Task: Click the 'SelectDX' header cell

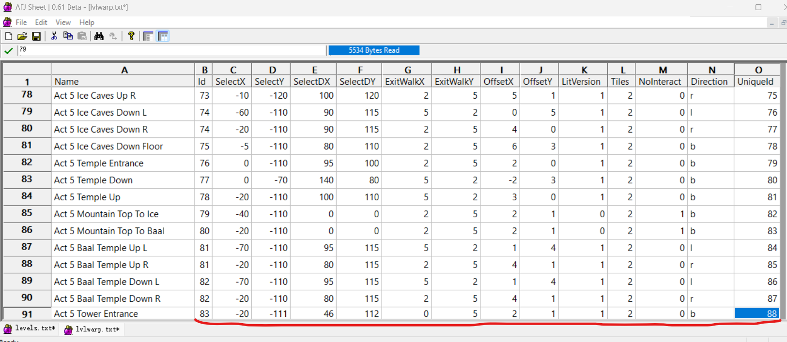Action: click(x=313, y=81)
